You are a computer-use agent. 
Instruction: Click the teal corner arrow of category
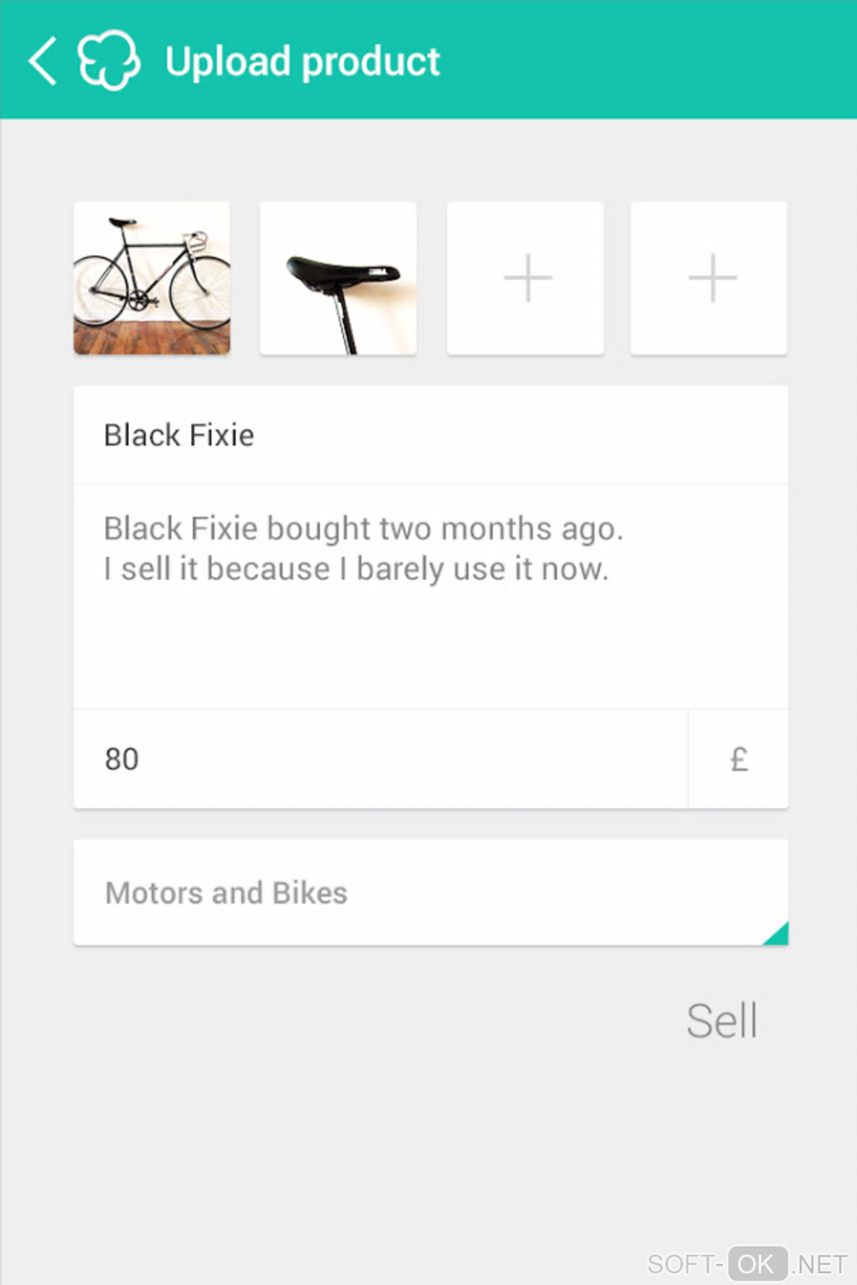778,935
